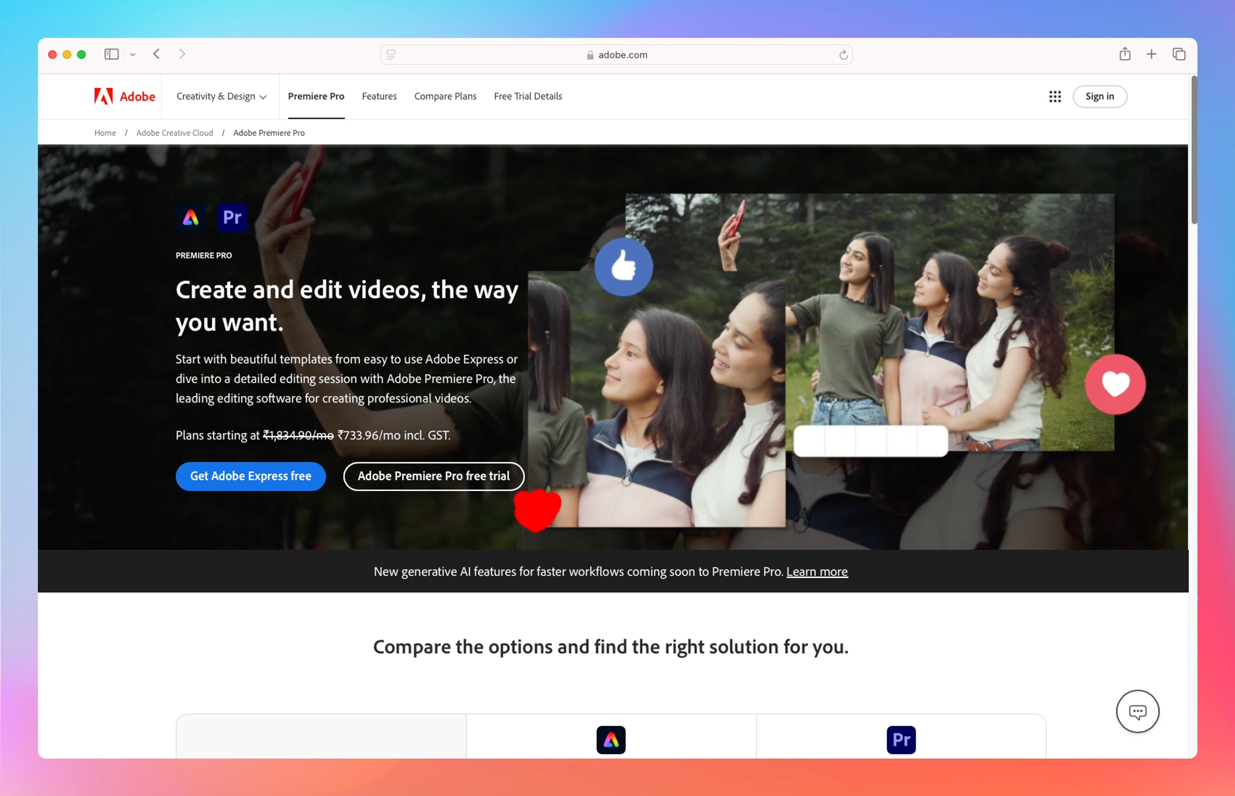Click the Adobe Express icon in the hero
This screenshot has height=796, width=1235.
point(190,217)
